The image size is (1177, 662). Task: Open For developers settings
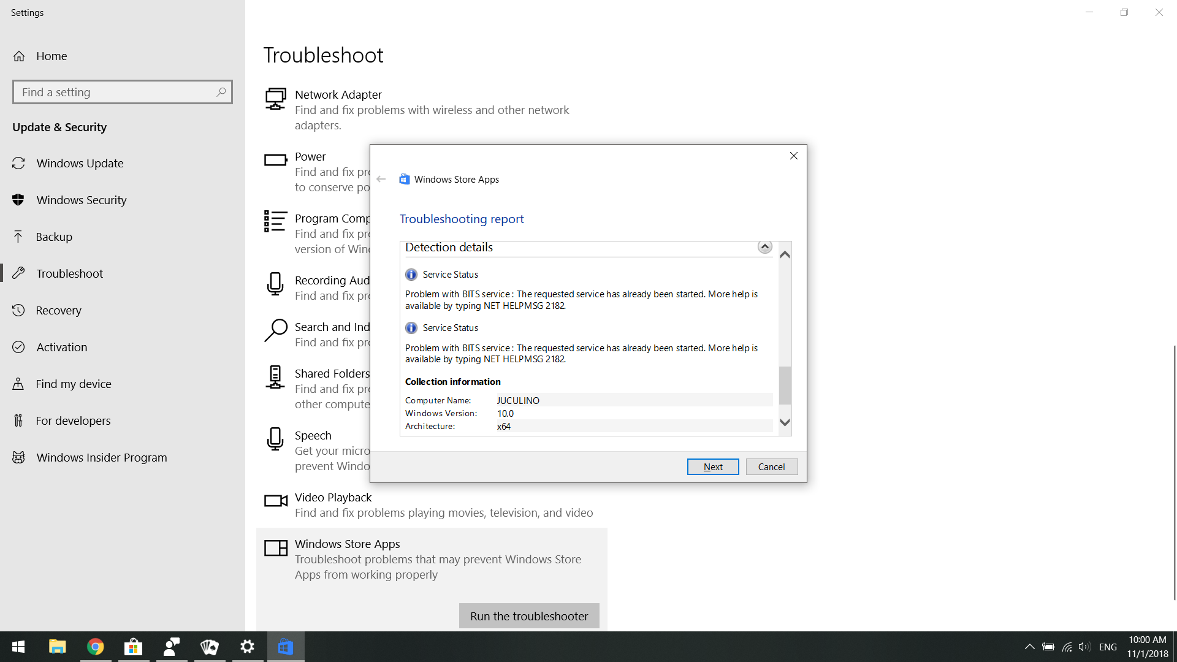coord(123,420)
